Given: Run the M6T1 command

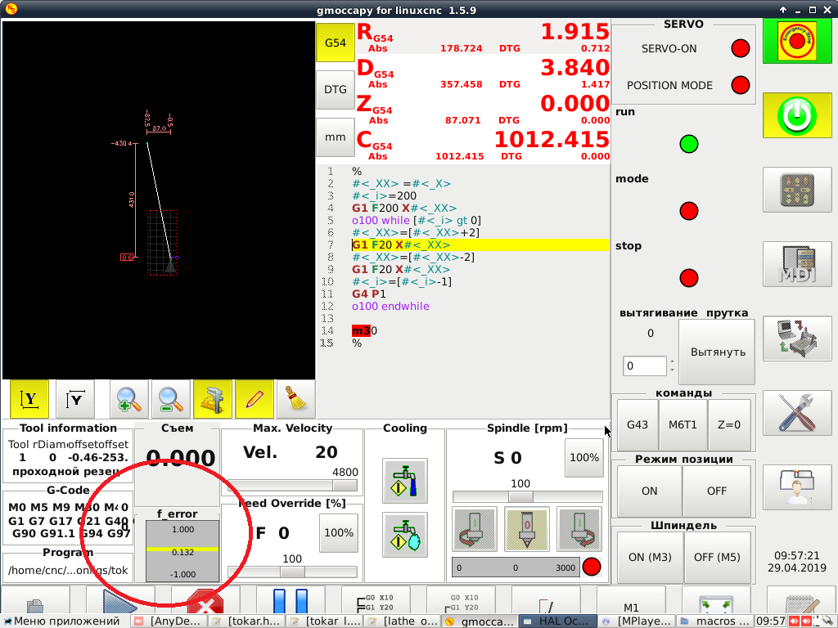Looking at the screenshot, I should 683,424.
